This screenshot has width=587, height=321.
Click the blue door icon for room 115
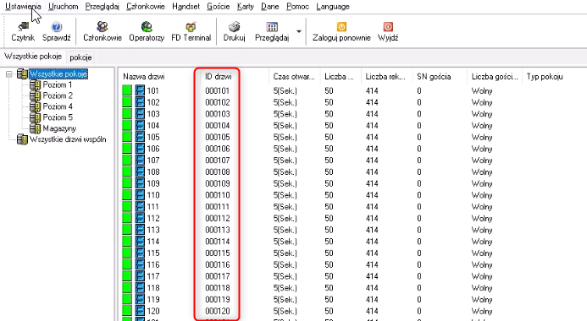(x=140, y=253)
